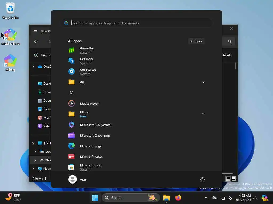Select Documents in File Explorer sidebar
The height and width of the screenshot is (204, 273).
tap(45, 101)
